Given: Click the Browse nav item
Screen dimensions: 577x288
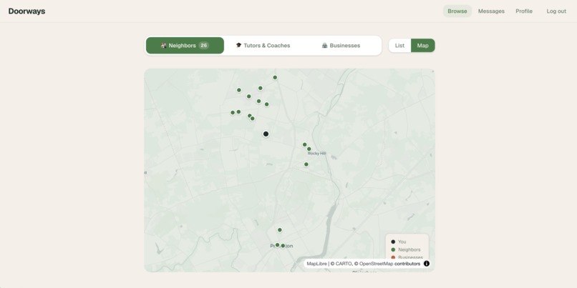Looking at the screenshot, I should 457,11.
